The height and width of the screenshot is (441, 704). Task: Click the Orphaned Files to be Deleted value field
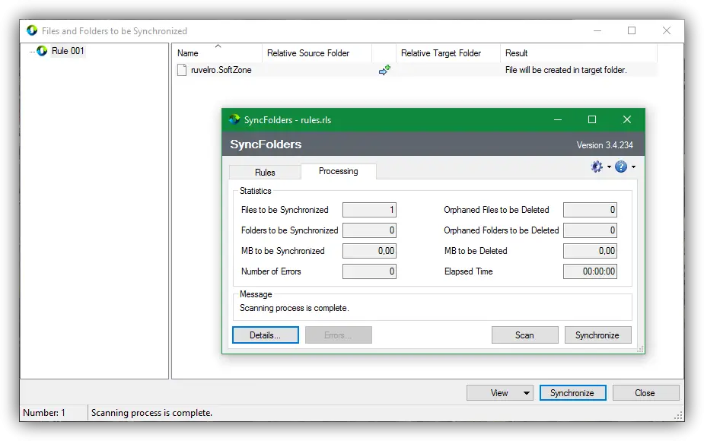(590, 210)
